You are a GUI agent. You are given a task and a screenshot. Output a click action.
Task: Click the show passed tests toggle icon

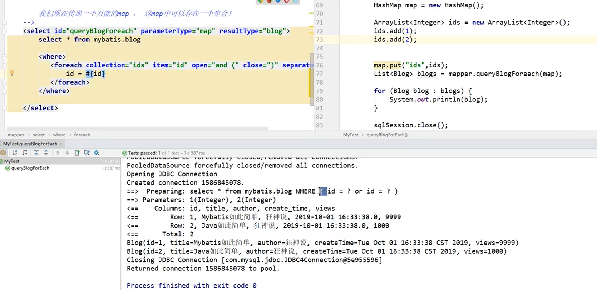click(x=3, y=153)
